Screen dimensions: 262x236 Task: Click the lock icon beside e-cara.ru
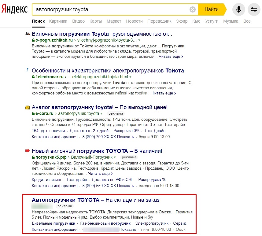(x=33, y=113)
